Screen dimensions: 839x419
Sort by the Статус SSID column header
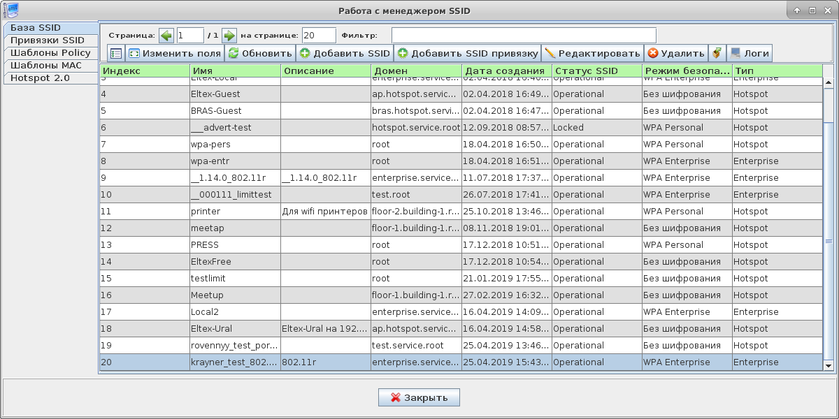597,71
